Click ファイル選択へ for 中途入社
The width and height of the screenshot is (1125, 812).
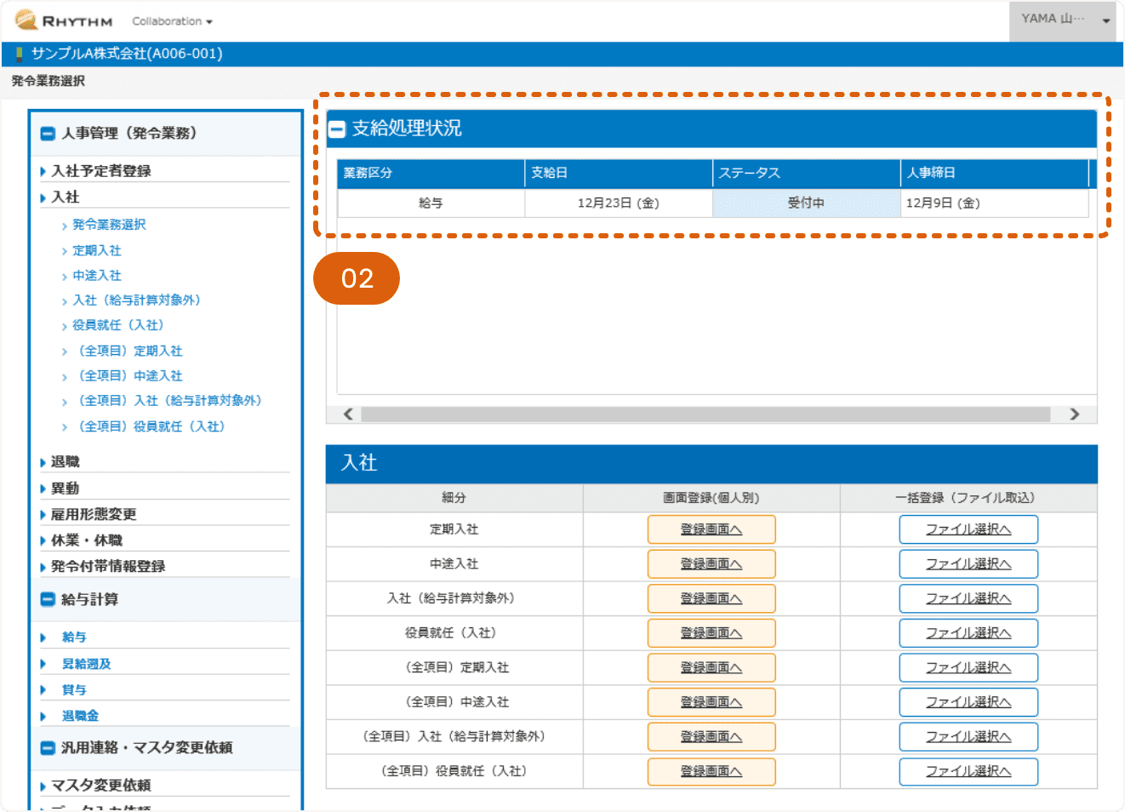[968, 564]
